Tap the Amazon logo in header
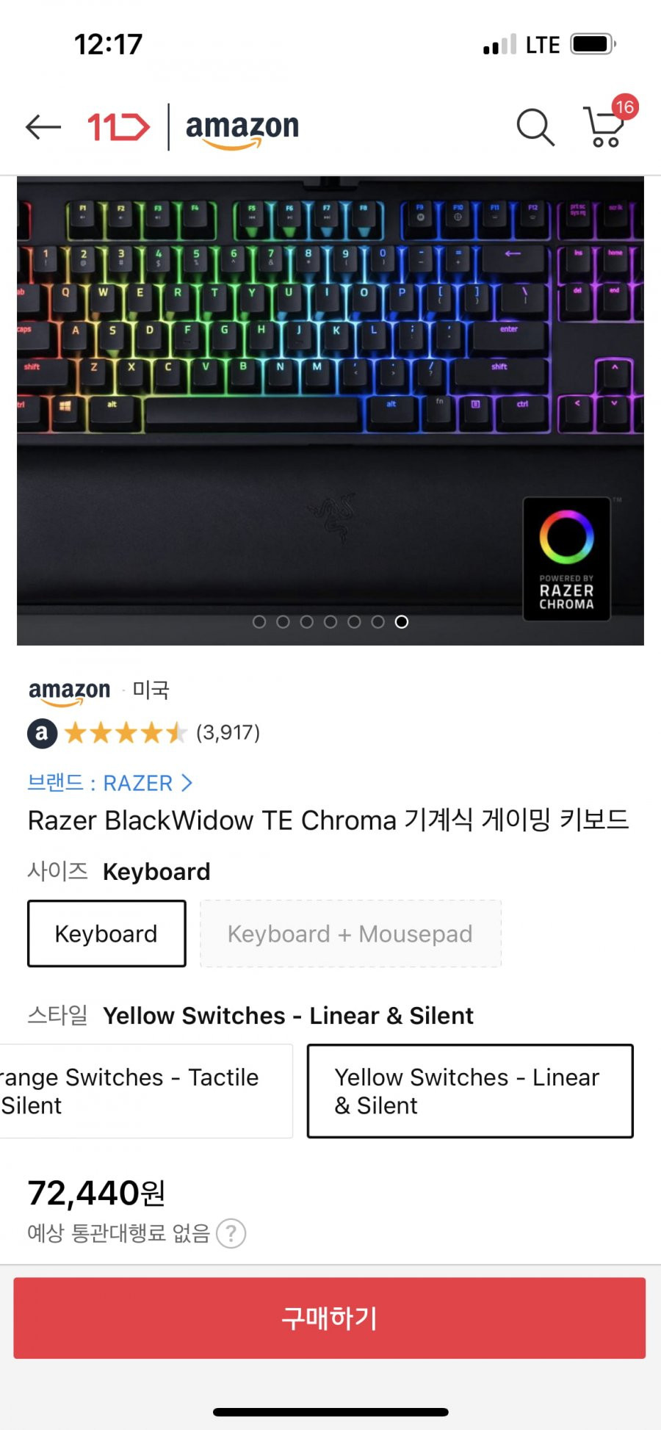The height and width of the screenshot is (1430, 661). 242,129
